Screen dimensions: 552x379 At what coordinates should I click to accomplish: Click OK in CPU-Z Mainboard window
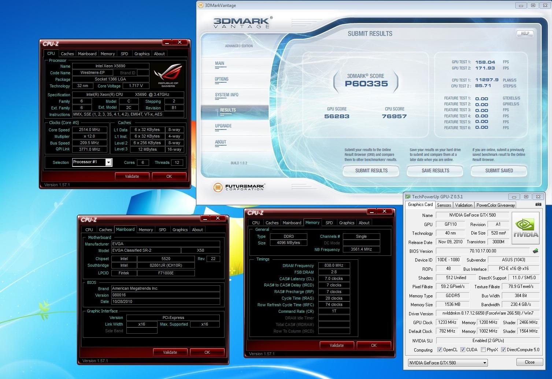[207, 352]
